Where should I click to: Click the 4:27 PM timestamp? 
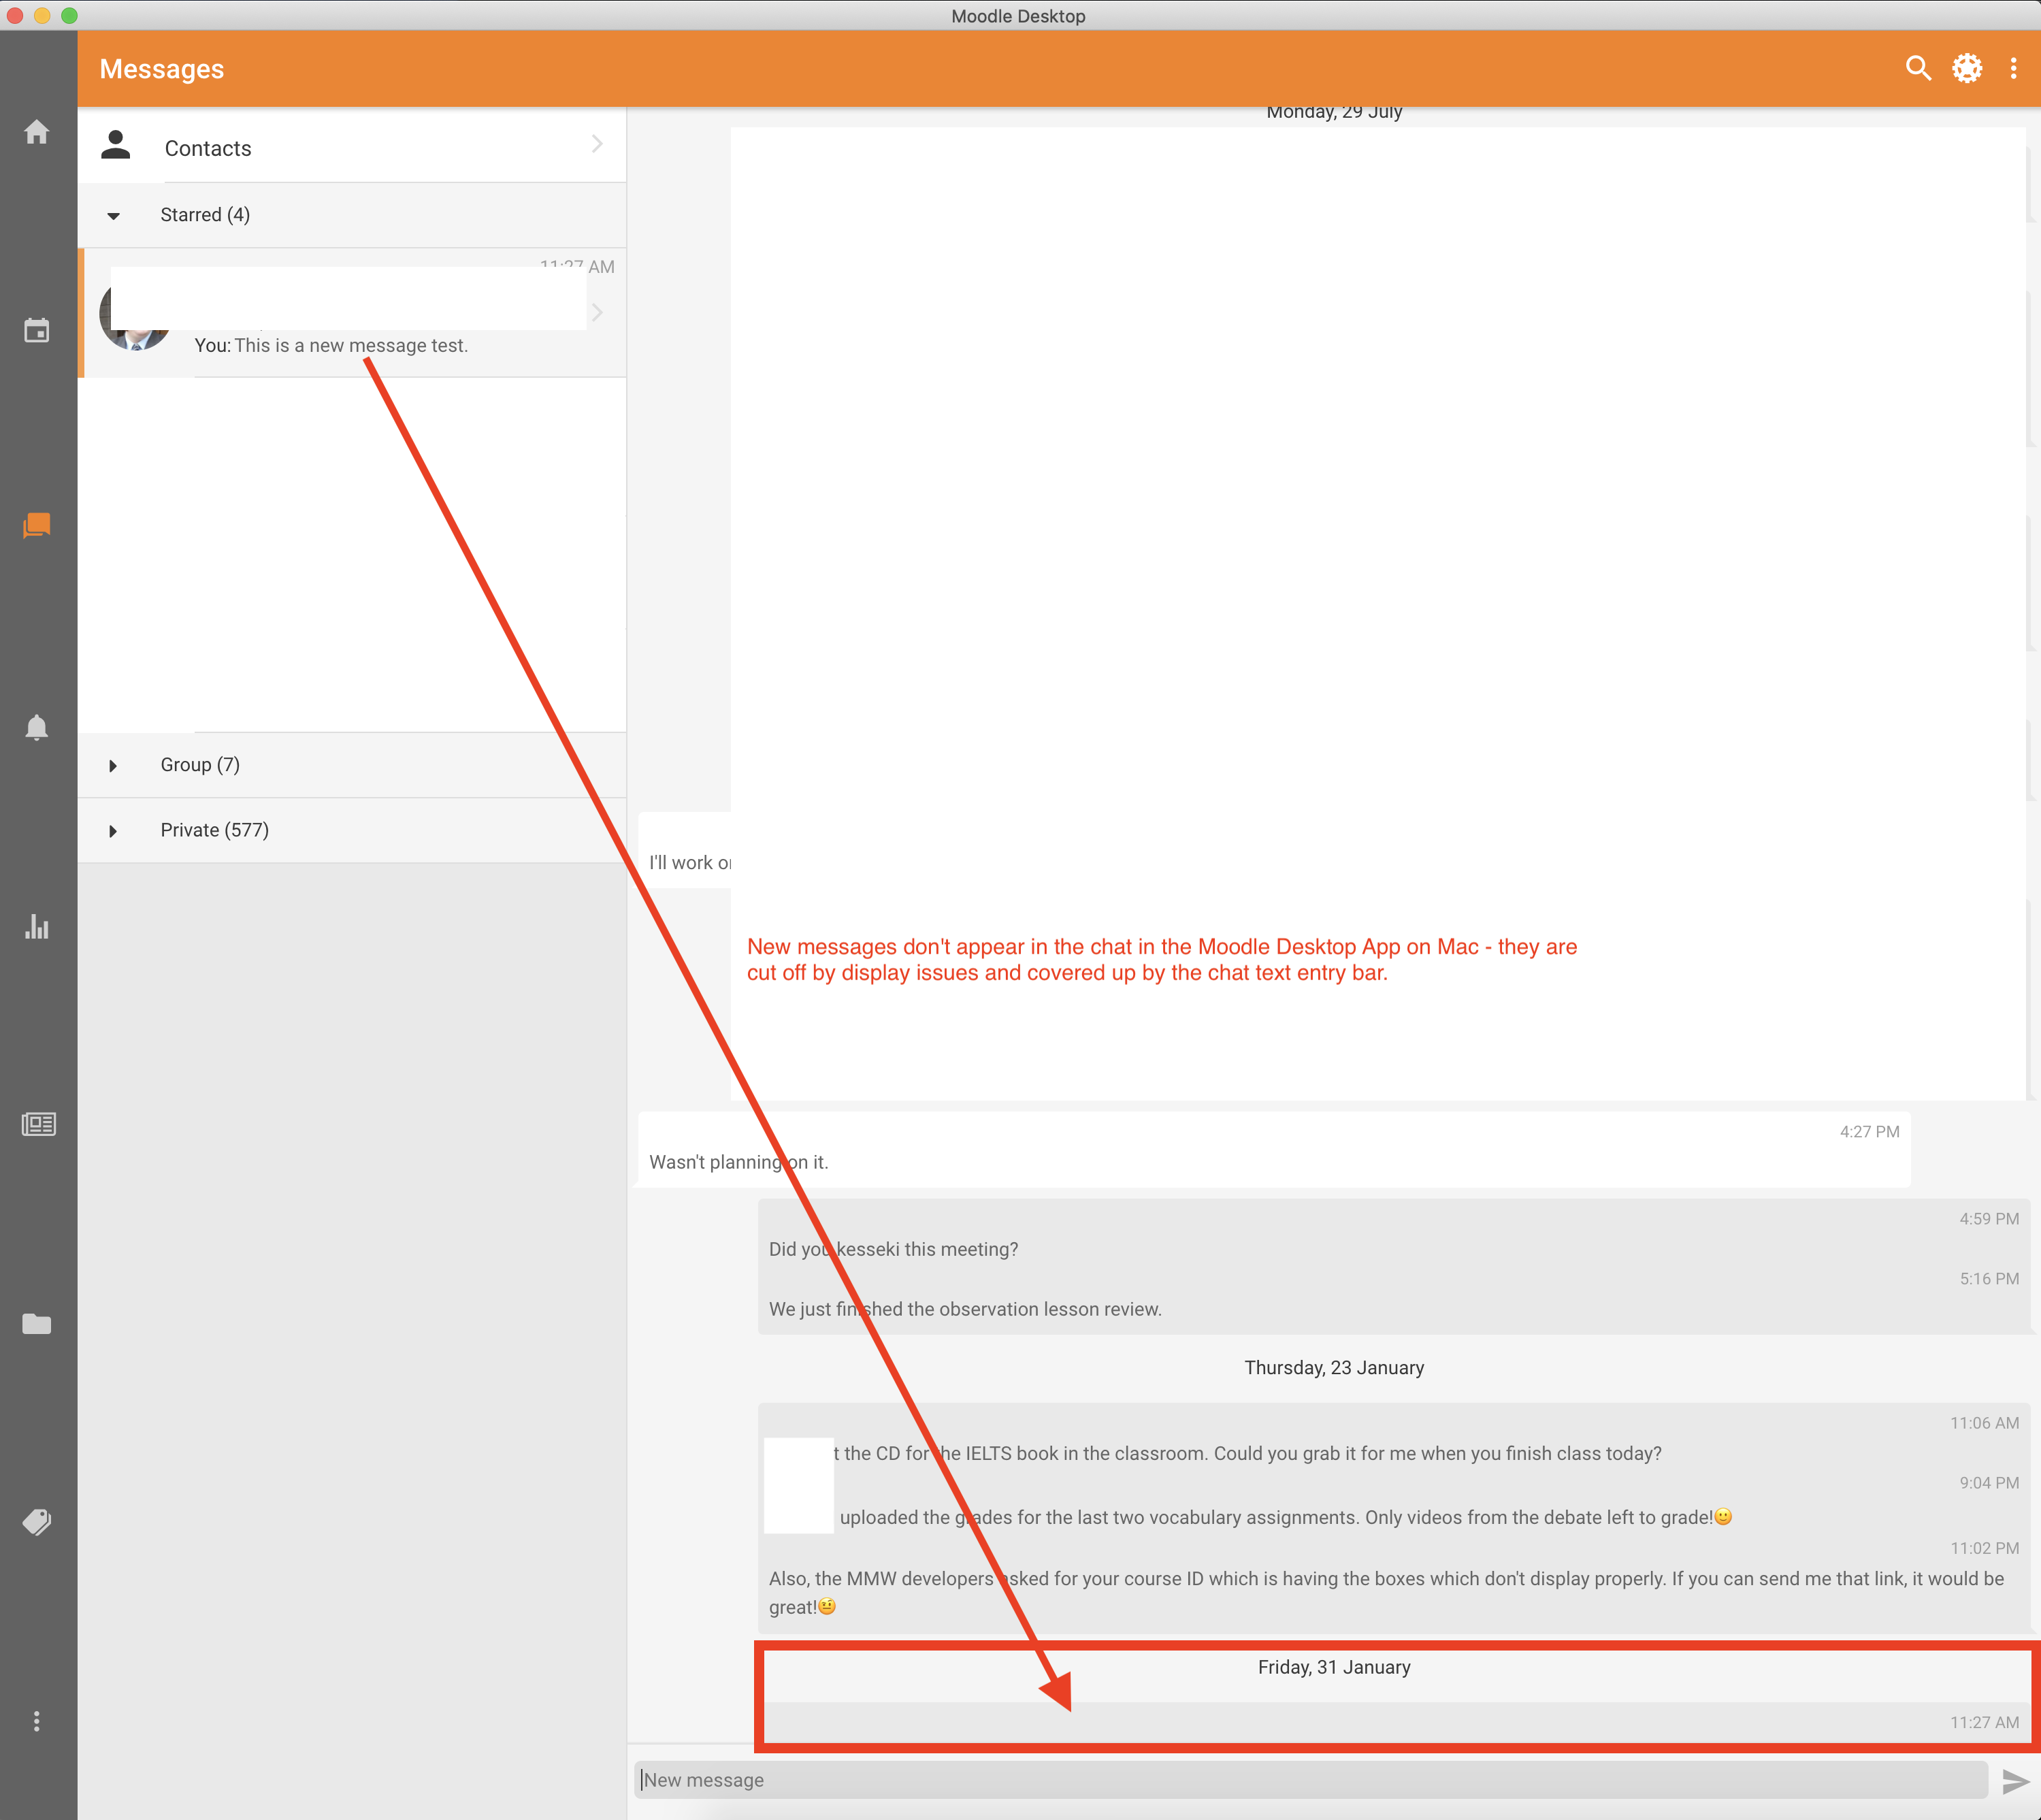[x=1869, y=1131]
